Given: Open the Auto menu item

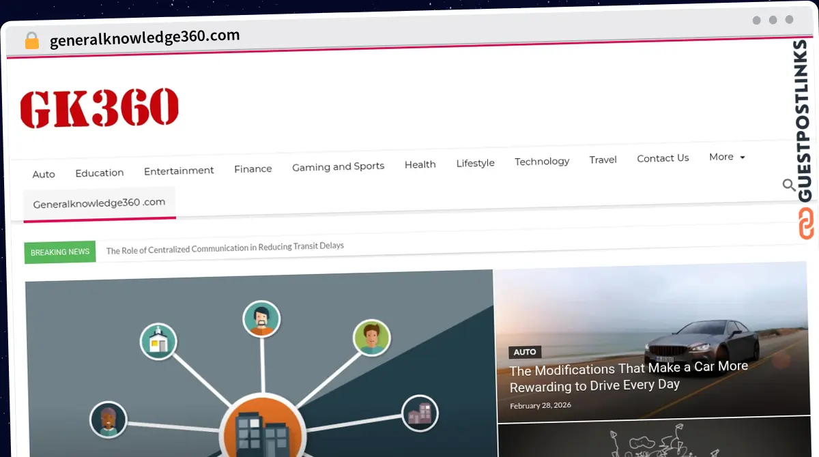Looking at the screenshot, I should point(44,174).
